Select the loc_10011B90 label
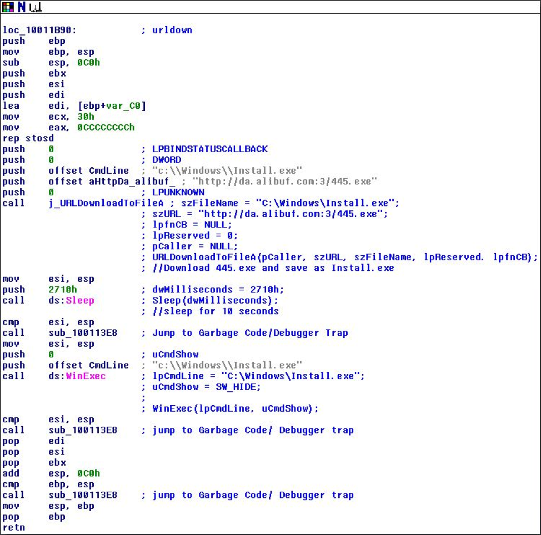541x535 pixels. click(39, 31)
